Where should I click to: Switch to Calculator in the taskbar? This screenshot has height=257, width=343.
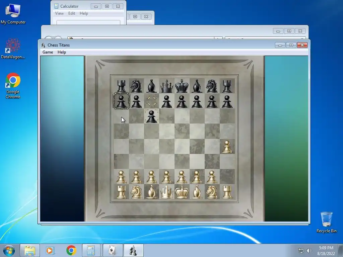click(x=91, y=250)
